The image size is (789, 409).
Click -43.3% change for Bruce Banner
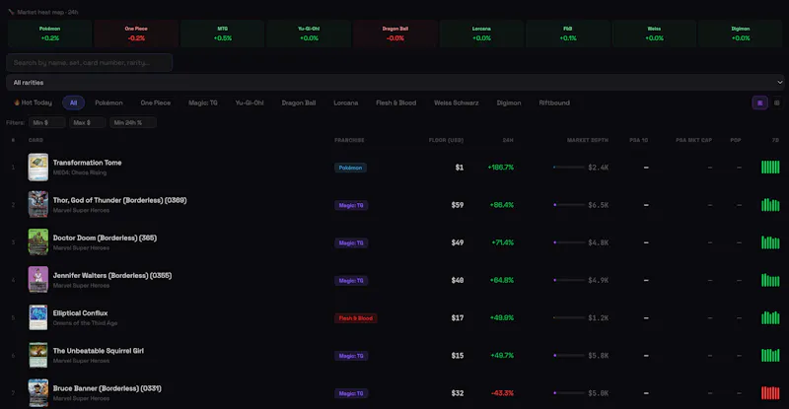pyautogui.click(x=502, y=393)
